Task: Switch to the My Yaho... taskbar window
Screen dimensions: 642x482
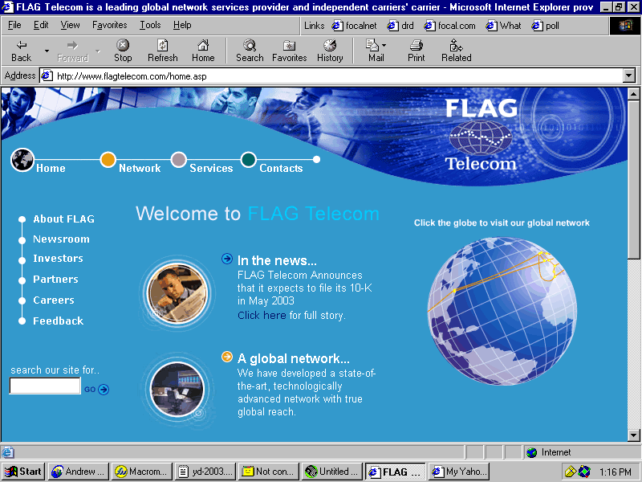Action: coord(459,472)
